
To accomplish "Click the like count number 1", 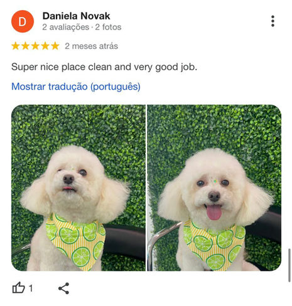I will point(31,288).
